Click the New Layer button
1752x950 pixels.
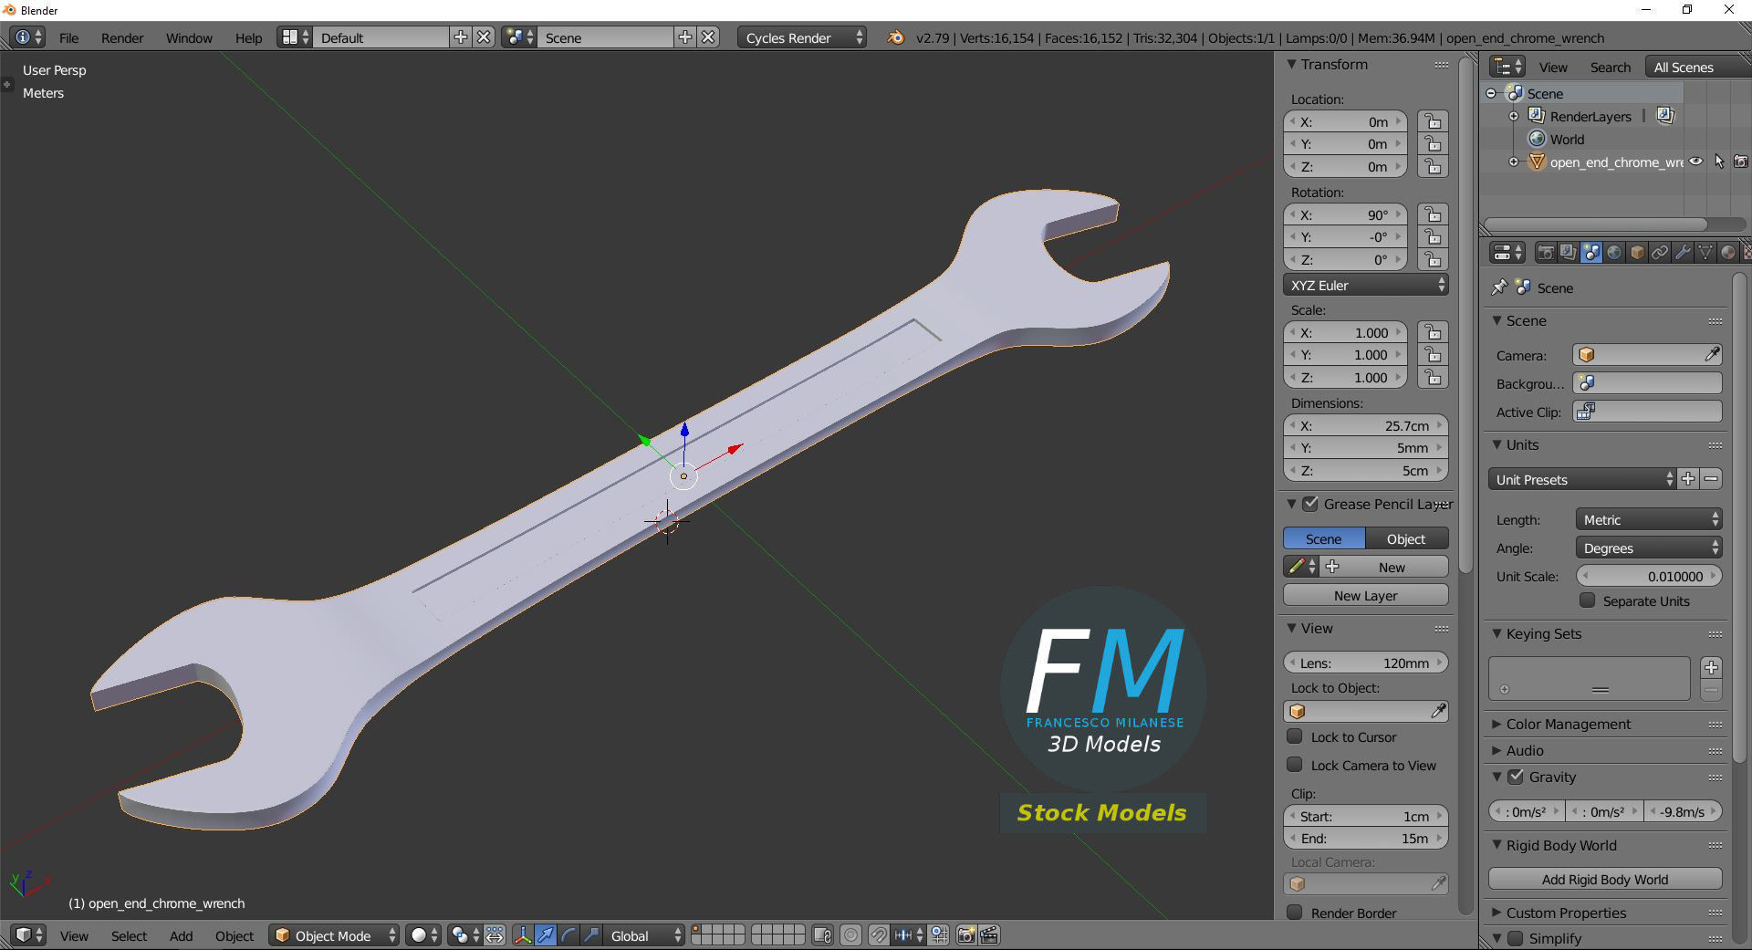[1366, 595]
